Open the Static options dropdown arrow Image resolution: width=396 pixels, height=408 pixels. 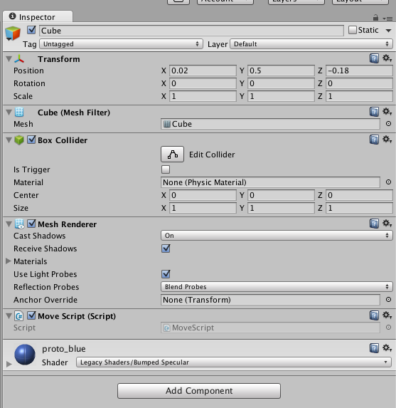pos(388,31)
